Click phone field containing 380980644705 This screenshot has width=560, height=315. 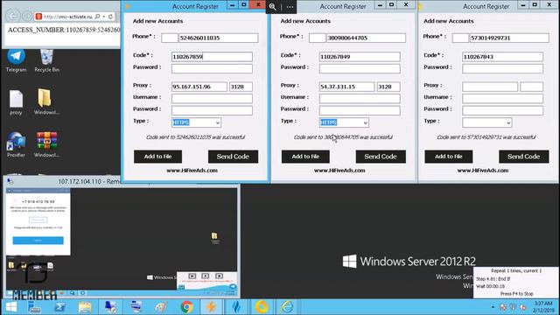click(366, 38)
